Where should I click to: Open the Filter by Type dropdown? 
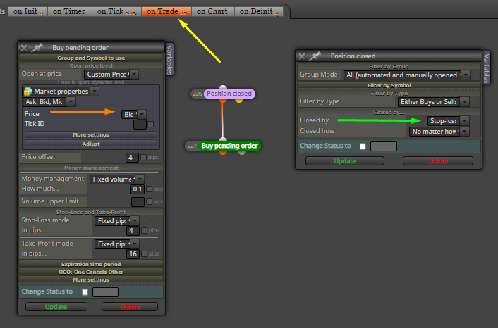[x=433, y=102]
